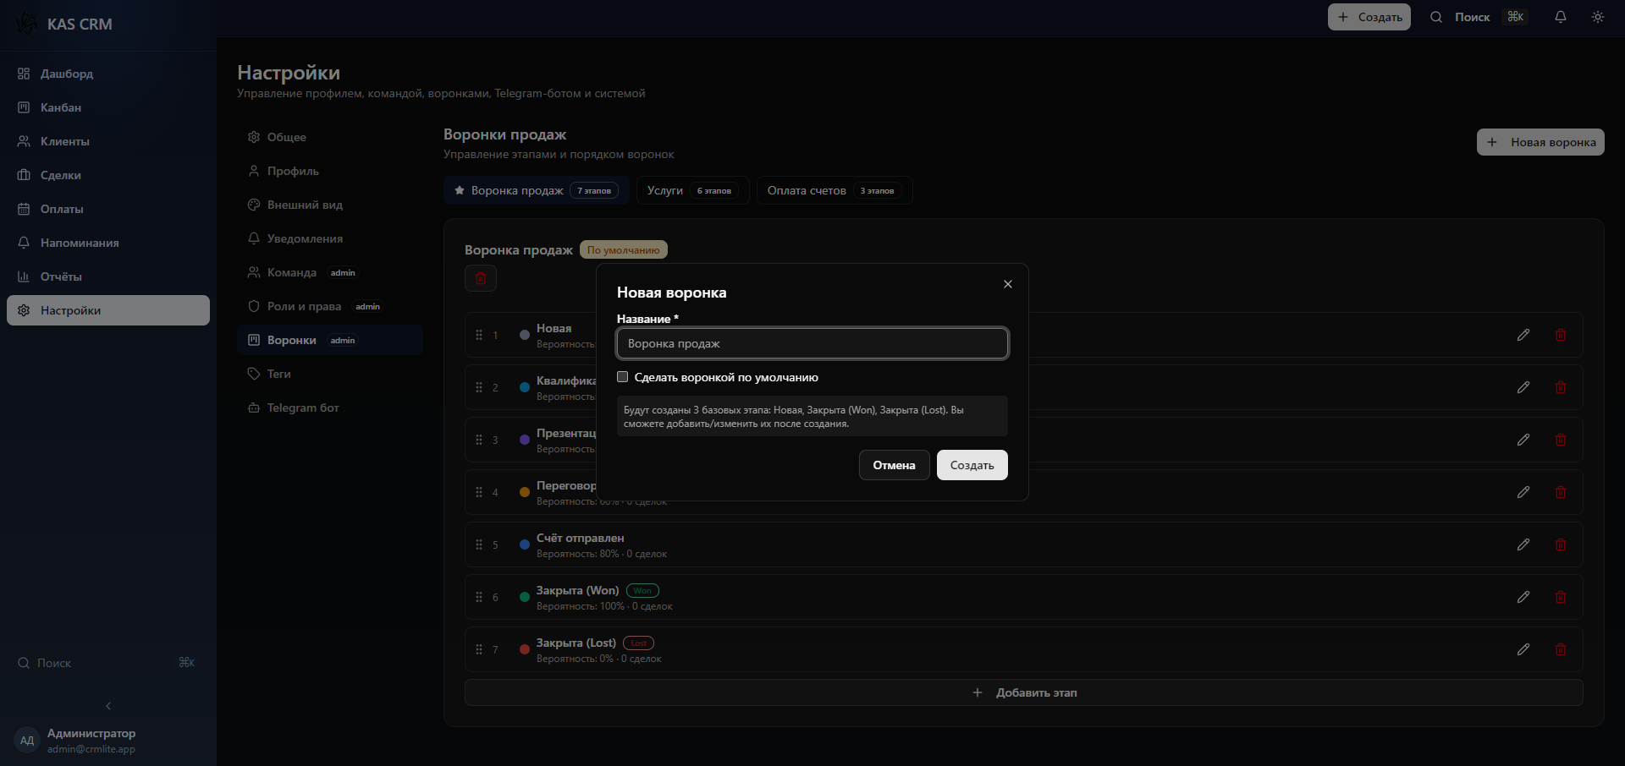Open the Роли и права settings section
1625x766 pixels.
[330, 306]
